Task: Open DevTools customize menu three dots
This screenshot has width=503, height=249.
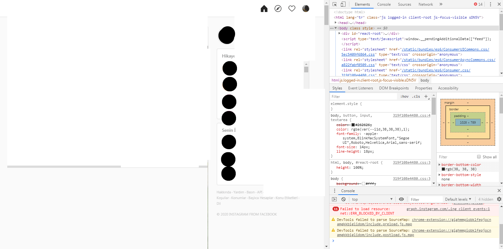Action: point(490,4)
